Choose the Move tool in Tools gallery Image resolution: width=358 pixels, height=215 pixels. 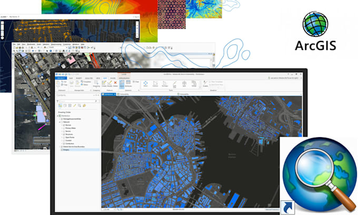(145, 84)
